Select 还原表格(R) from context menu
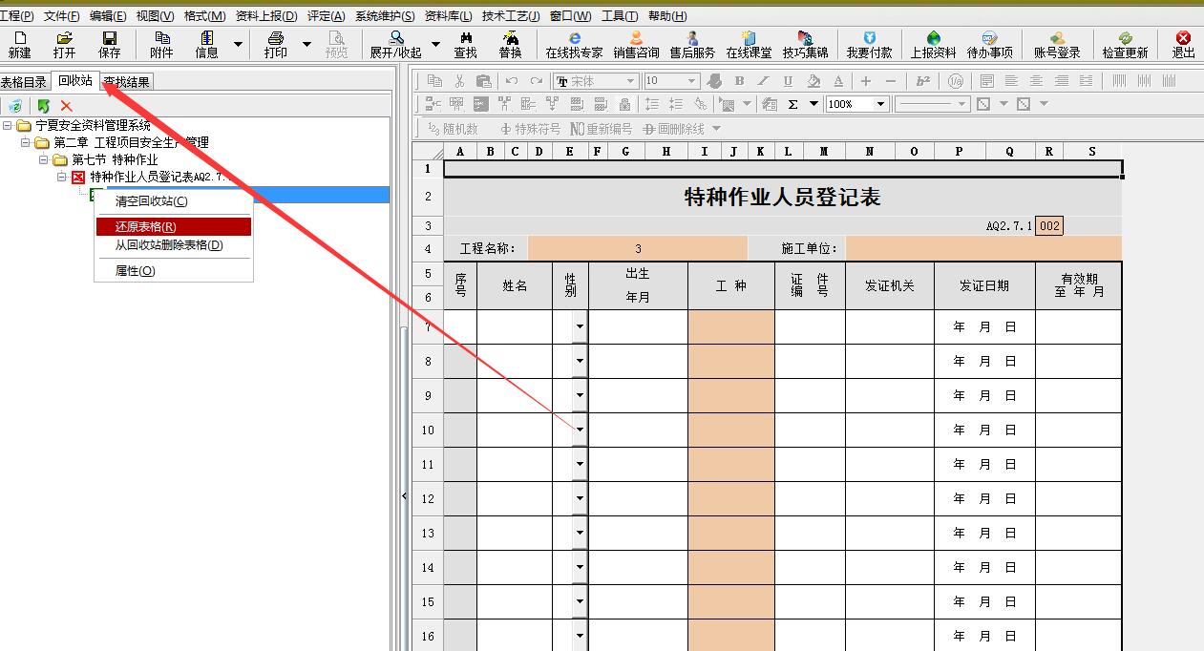The width and height of the screenshot is (1204, 651). [173, 227]
